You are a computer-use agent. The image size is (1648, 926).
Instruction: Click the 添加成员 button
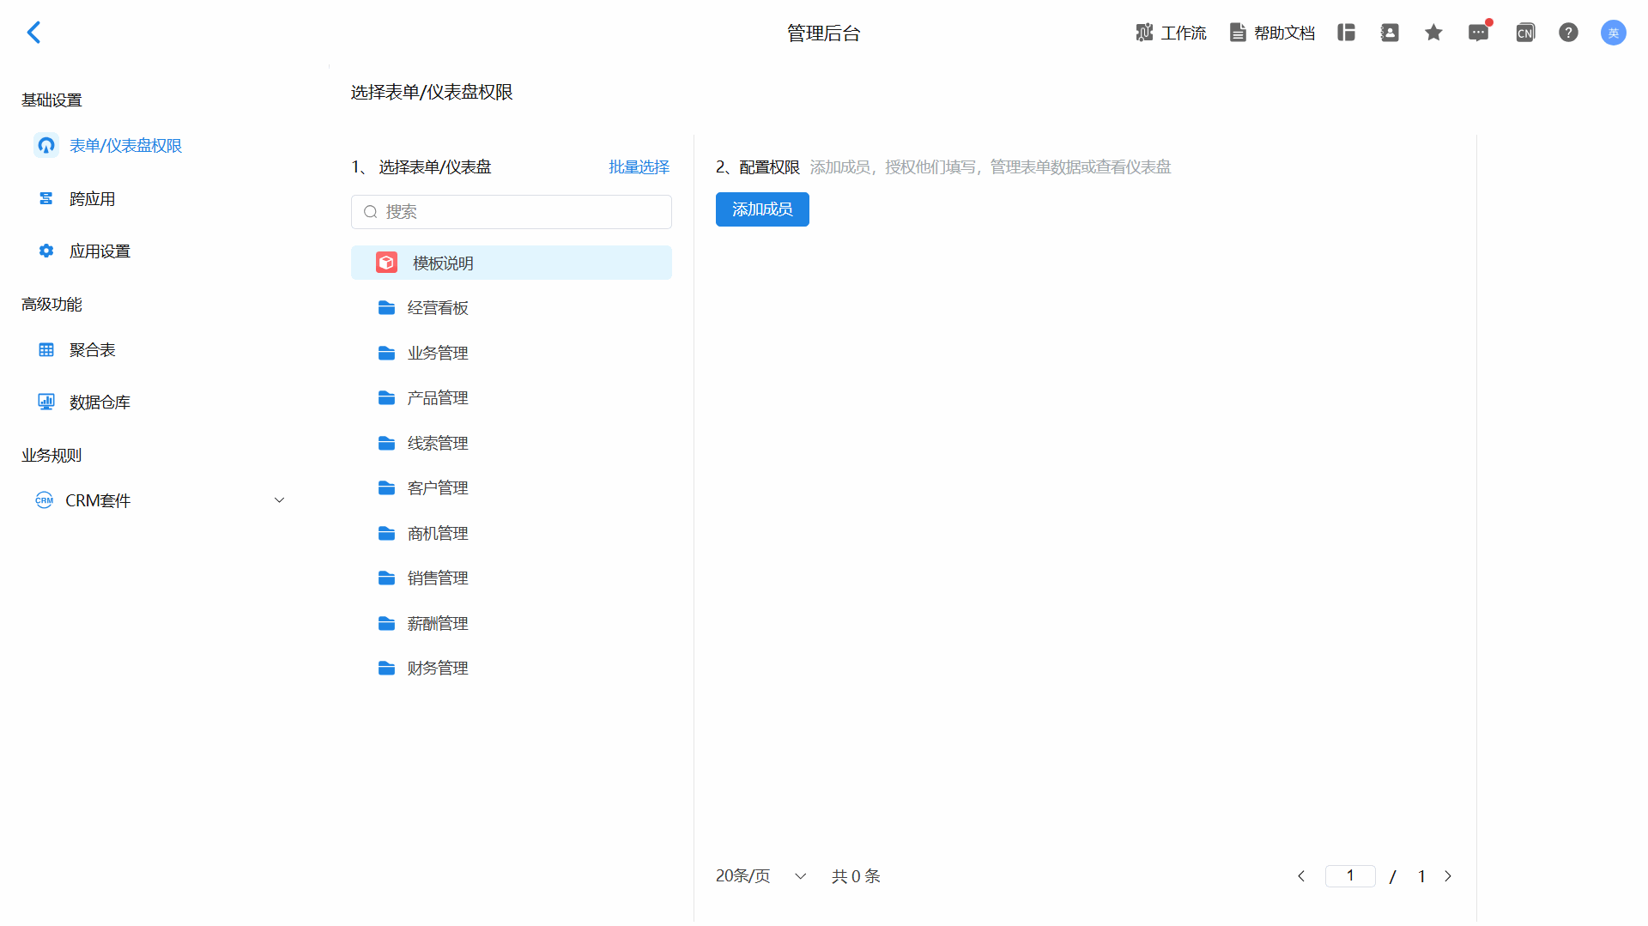762,209
